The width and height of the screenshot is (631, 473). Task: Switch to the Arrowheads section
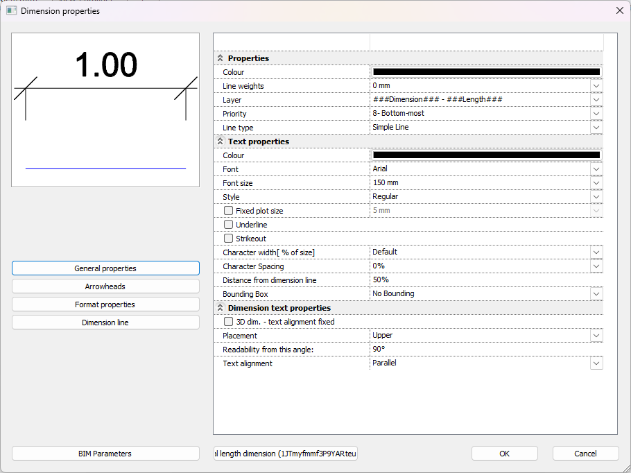tap(105, 286)
